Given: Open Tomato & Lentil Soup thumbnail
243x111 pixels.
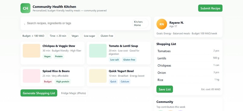Looking at the screenshot, I should pyautogui.click(x=98, y=51).
